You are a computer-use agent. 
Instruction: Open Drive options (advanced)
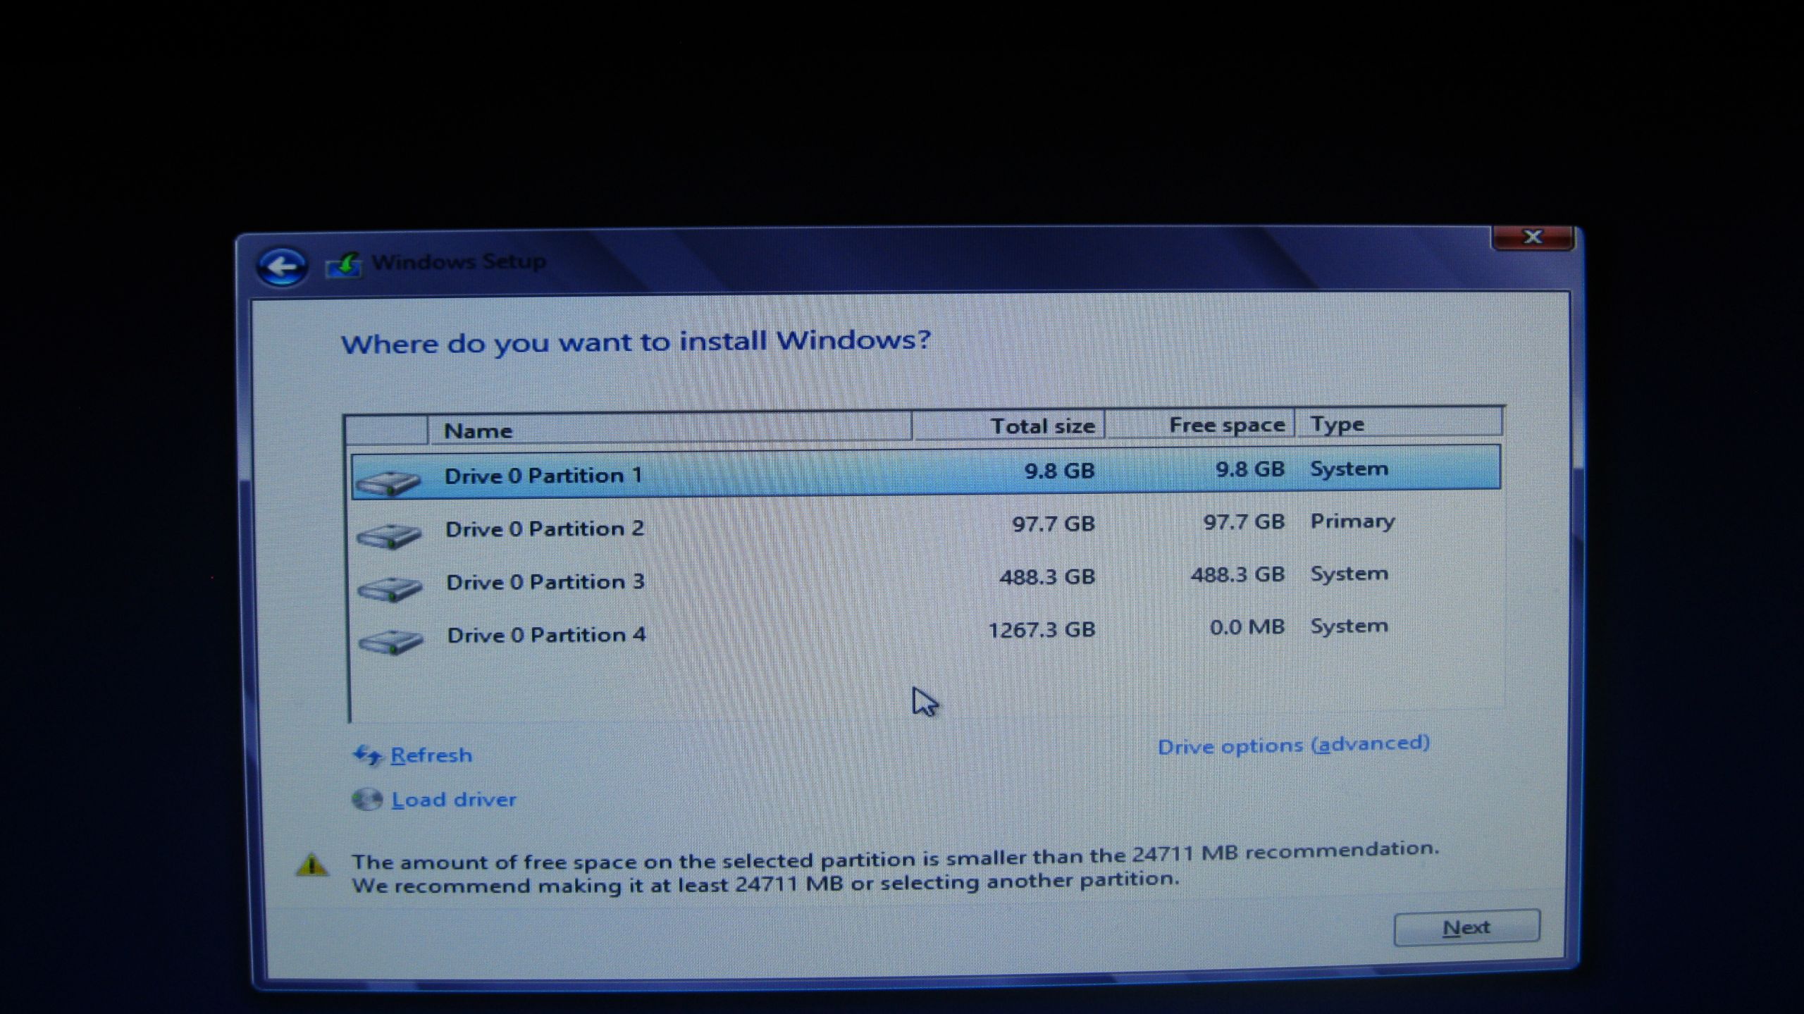[1294, 746]
